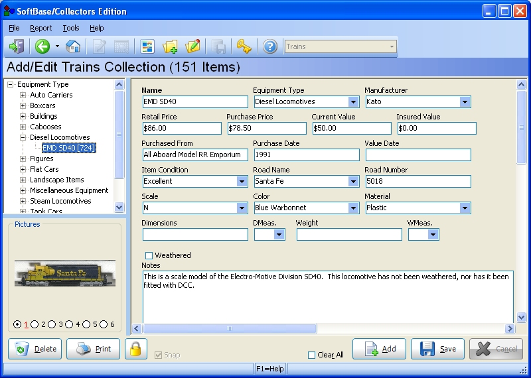
Task: Open the Material dropdown showing Plastic
Action: [465, 208]
